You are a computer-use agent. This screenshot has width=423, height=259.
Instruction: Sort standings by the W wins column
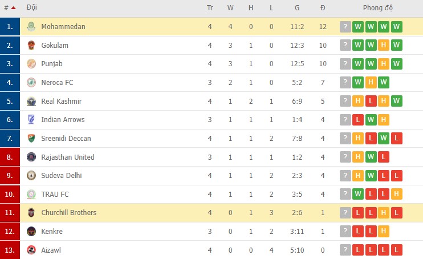point(230,9)
